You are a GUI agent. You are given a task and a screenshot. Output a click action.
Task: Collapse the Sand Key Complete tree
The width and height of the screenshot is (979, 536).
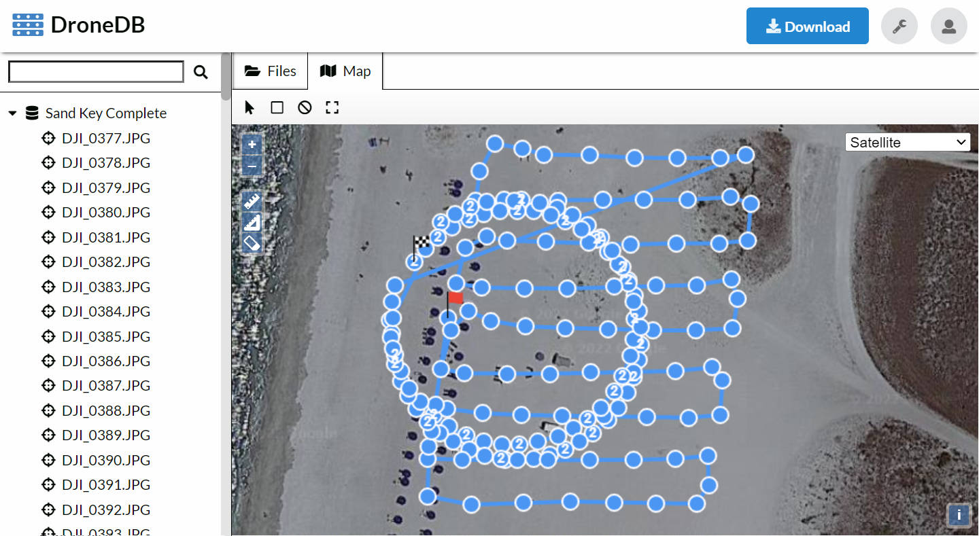point(12,113)
